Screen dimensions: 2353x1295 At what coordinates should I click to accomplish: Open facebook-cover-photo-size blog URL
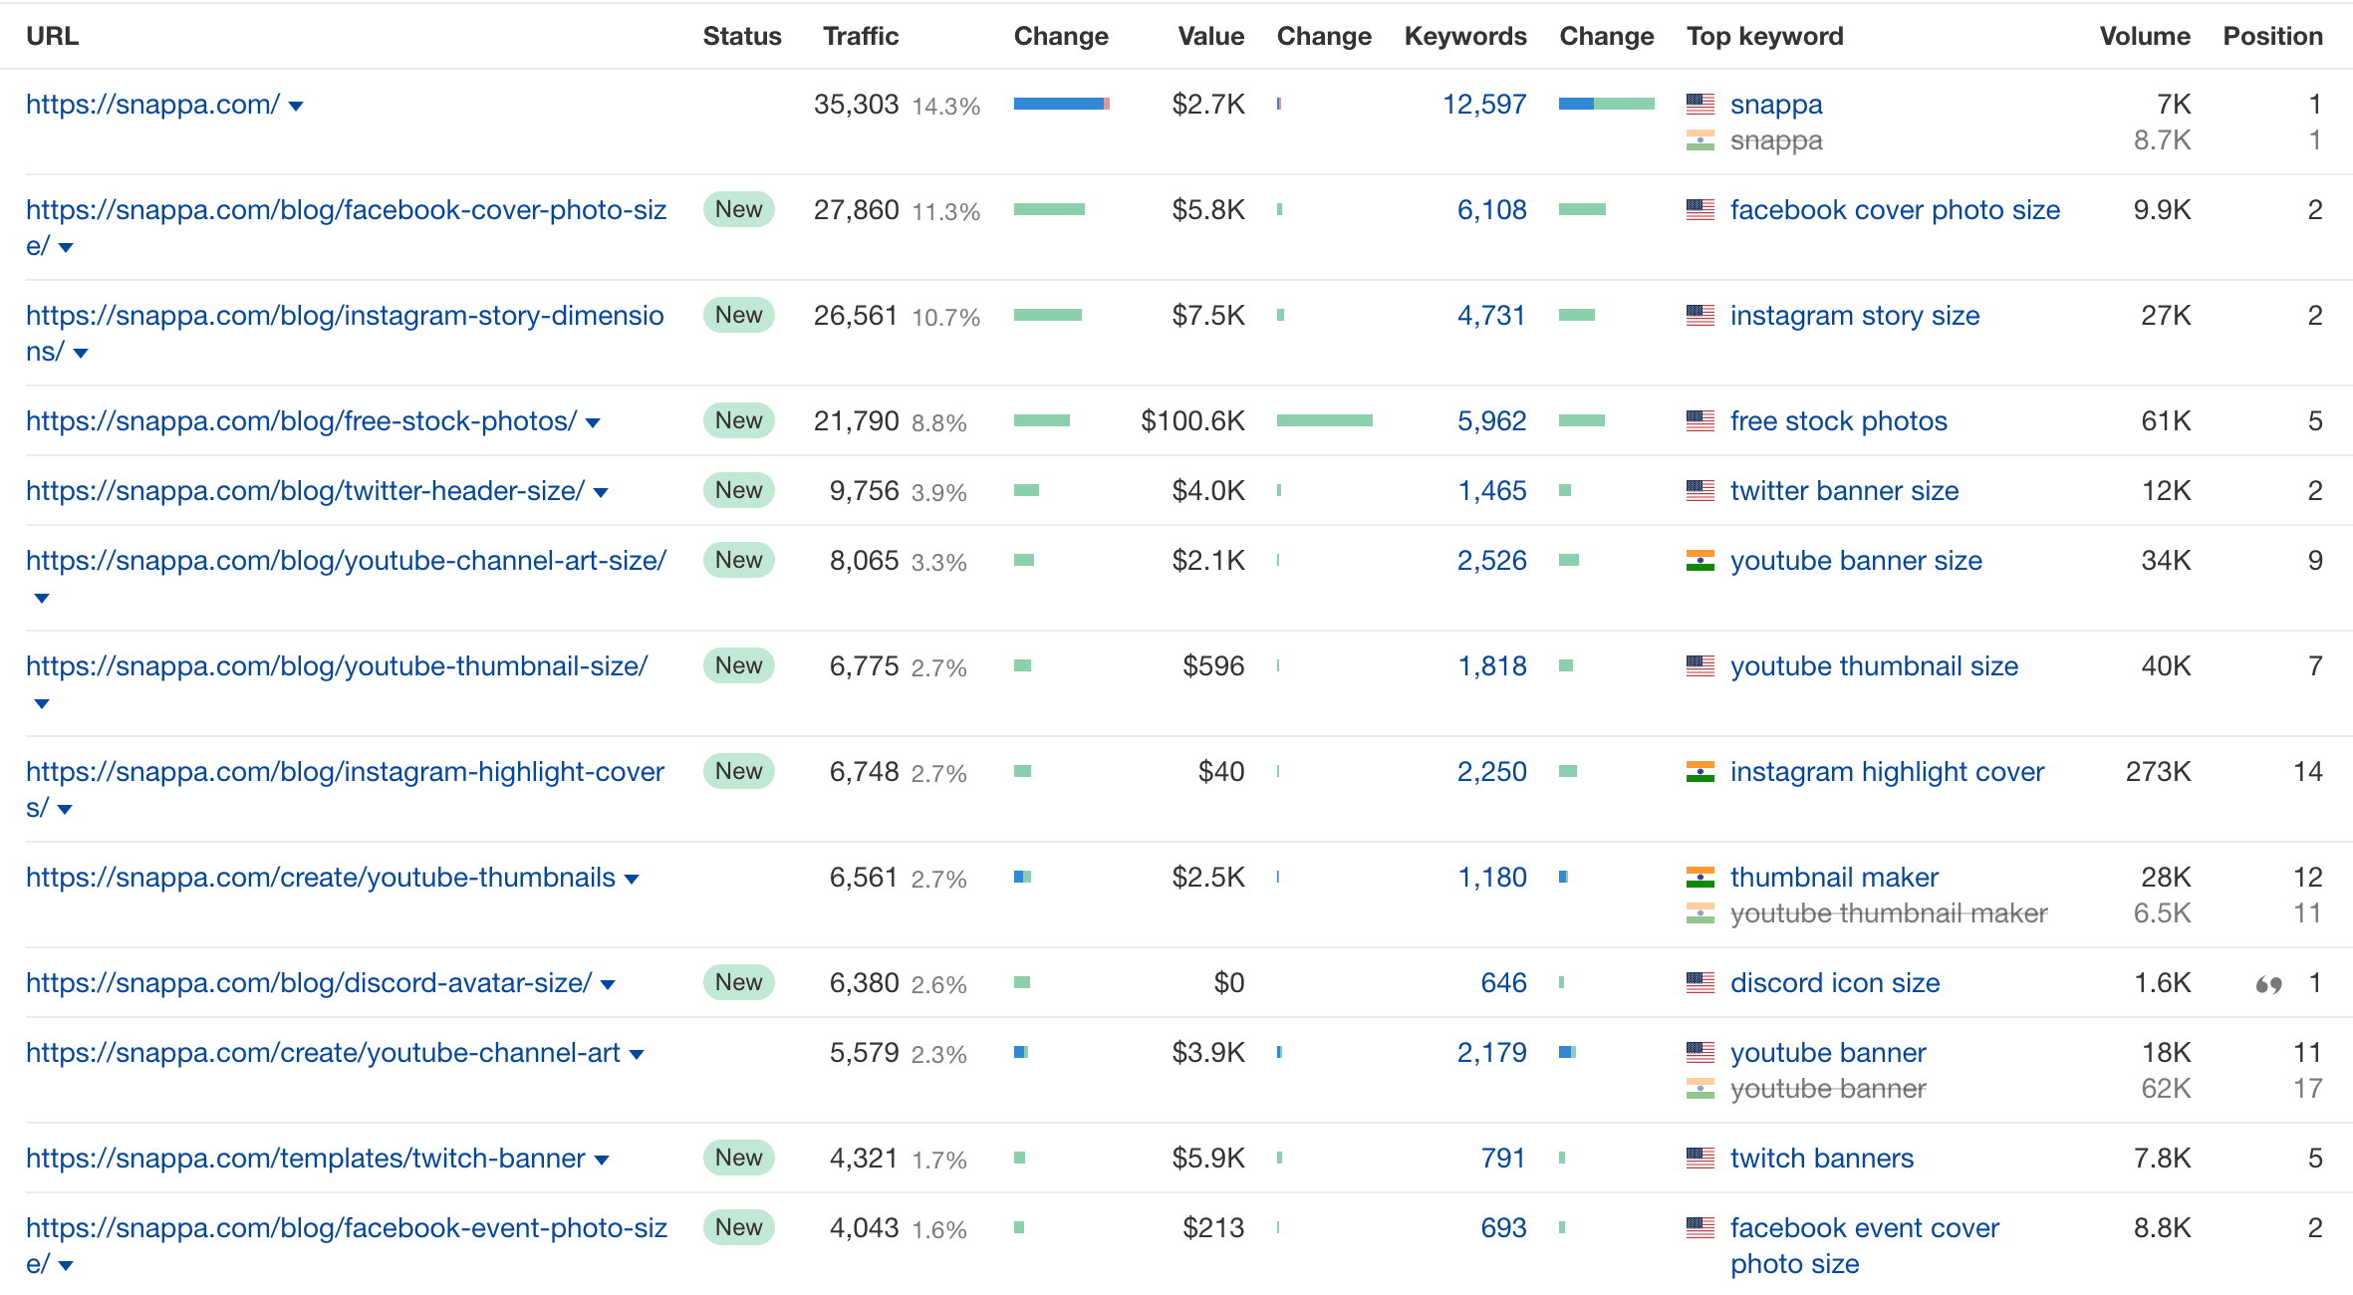pyautogui.click(x=346, y=227)
